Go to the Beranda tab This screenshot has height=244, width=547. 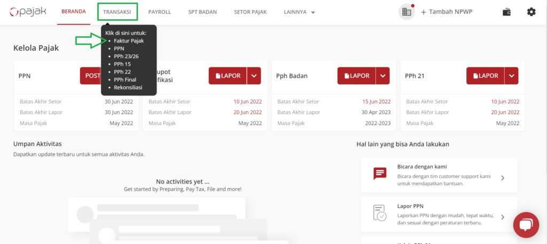click(74, 12)
